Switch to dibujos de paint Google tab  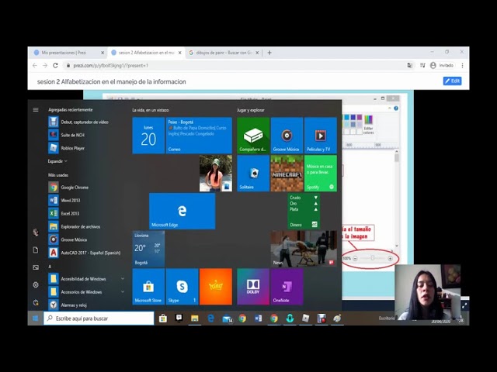click(x=224, y=53)
